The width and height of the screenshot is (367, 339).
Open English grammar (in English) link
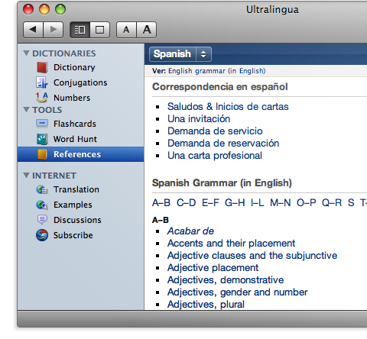coord(217,71)
